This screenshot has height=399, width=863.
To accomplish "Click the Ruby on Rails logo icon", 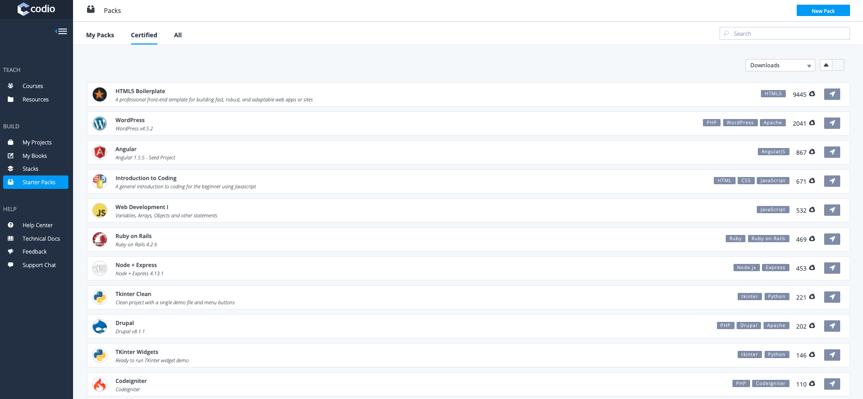I will coord(99,239).
